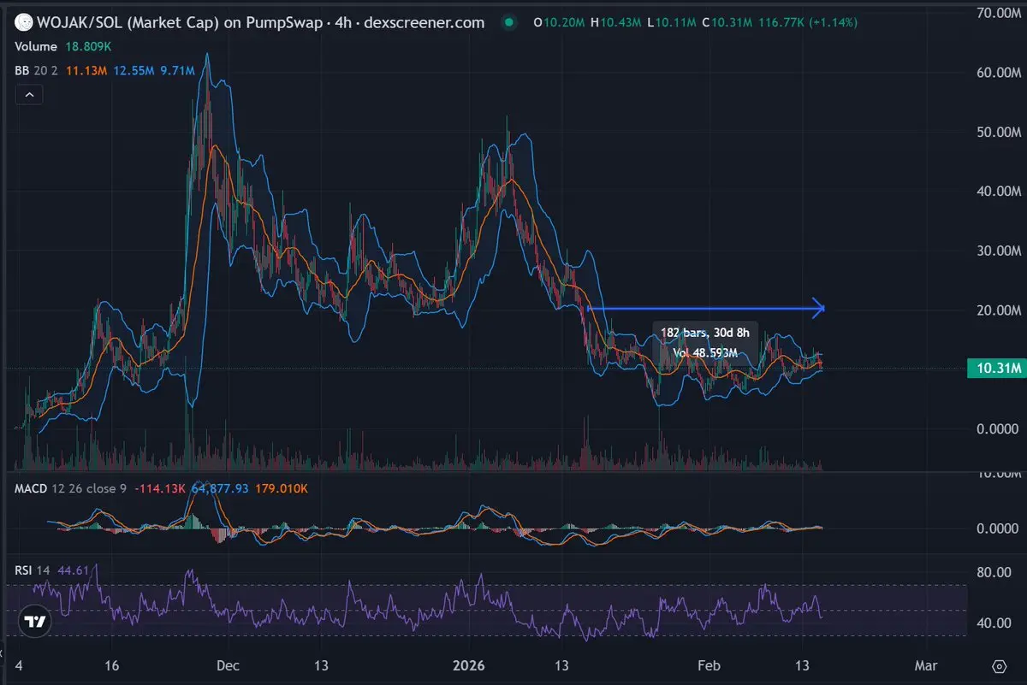Click the BB lower value 9.71M
The width and height of the screenshot is (1027, 685).
pos(178,73)
